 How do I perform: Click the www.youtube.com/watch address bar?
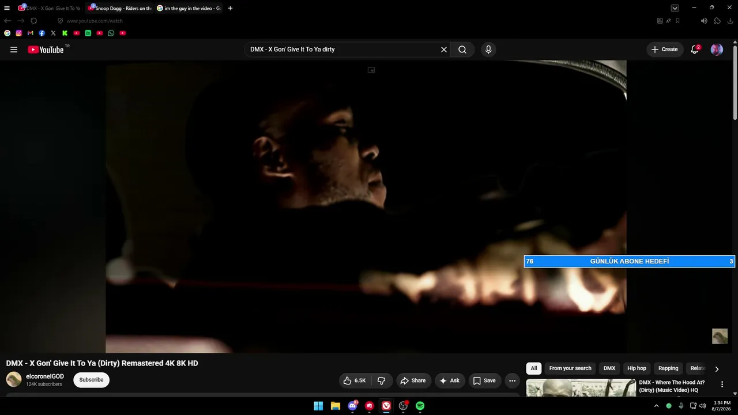click(x=95, y=21)
